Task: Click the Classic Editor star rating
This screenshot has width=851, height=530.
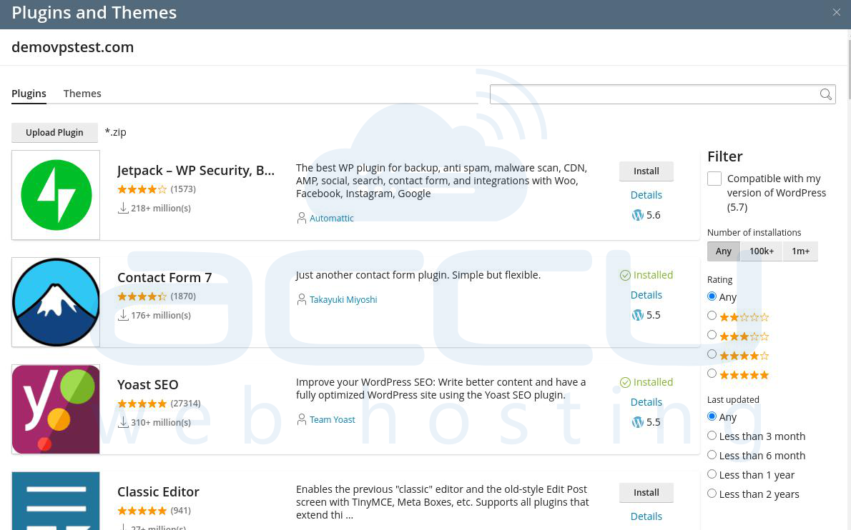Action: (x=142, y=511)
